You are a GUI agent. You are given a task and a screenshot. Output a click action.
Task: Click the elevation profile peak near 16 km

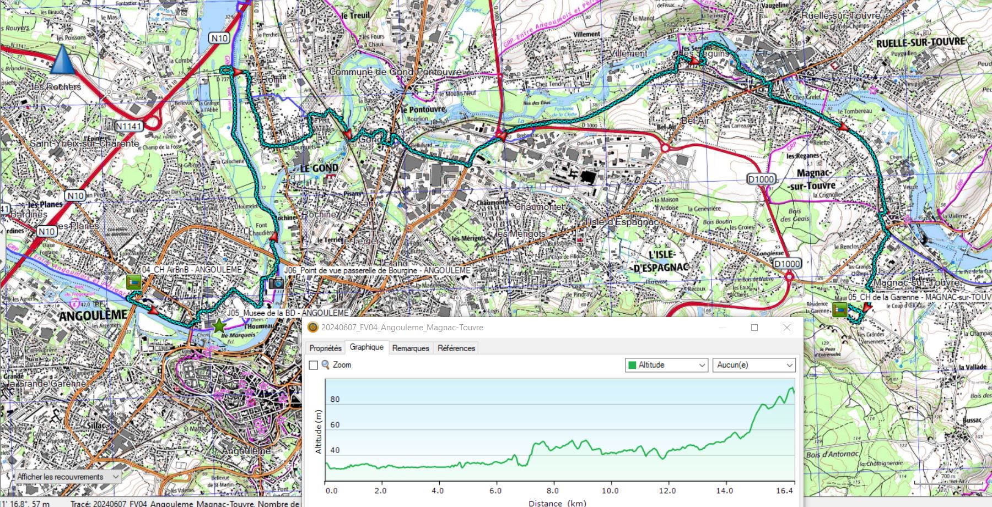point(791,389)
